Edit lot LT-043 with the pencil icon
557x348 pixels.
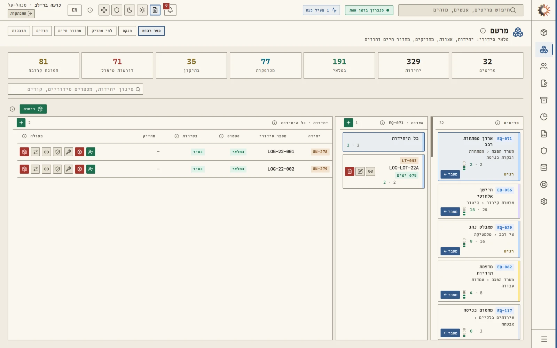click(x=360, y=171)
